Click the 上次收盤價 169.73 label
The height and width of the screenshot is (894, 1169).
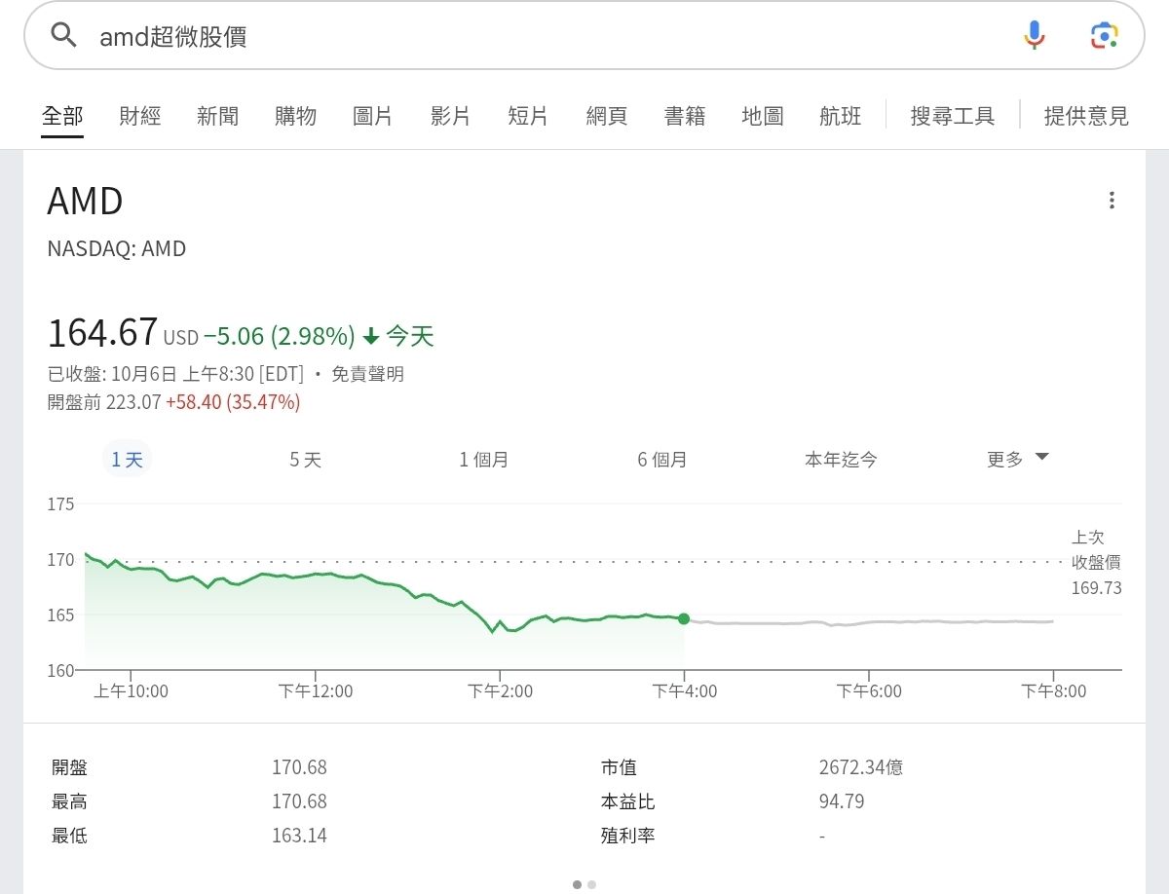[1096, 563]
